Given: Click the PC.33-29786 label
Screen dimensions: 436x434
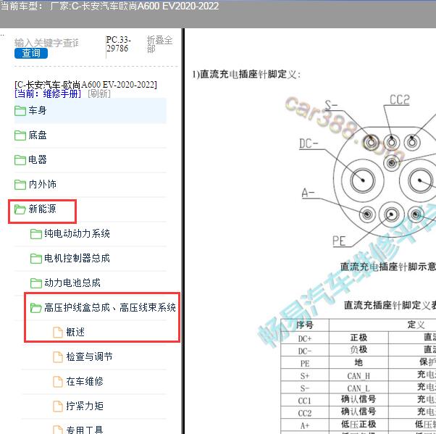Looking at the screenshot, I should (x=118, y=44).
